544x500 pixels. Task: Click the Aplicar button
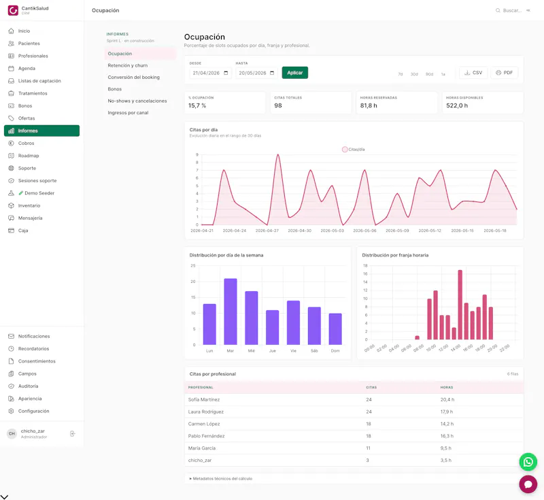tap(295, 73)
